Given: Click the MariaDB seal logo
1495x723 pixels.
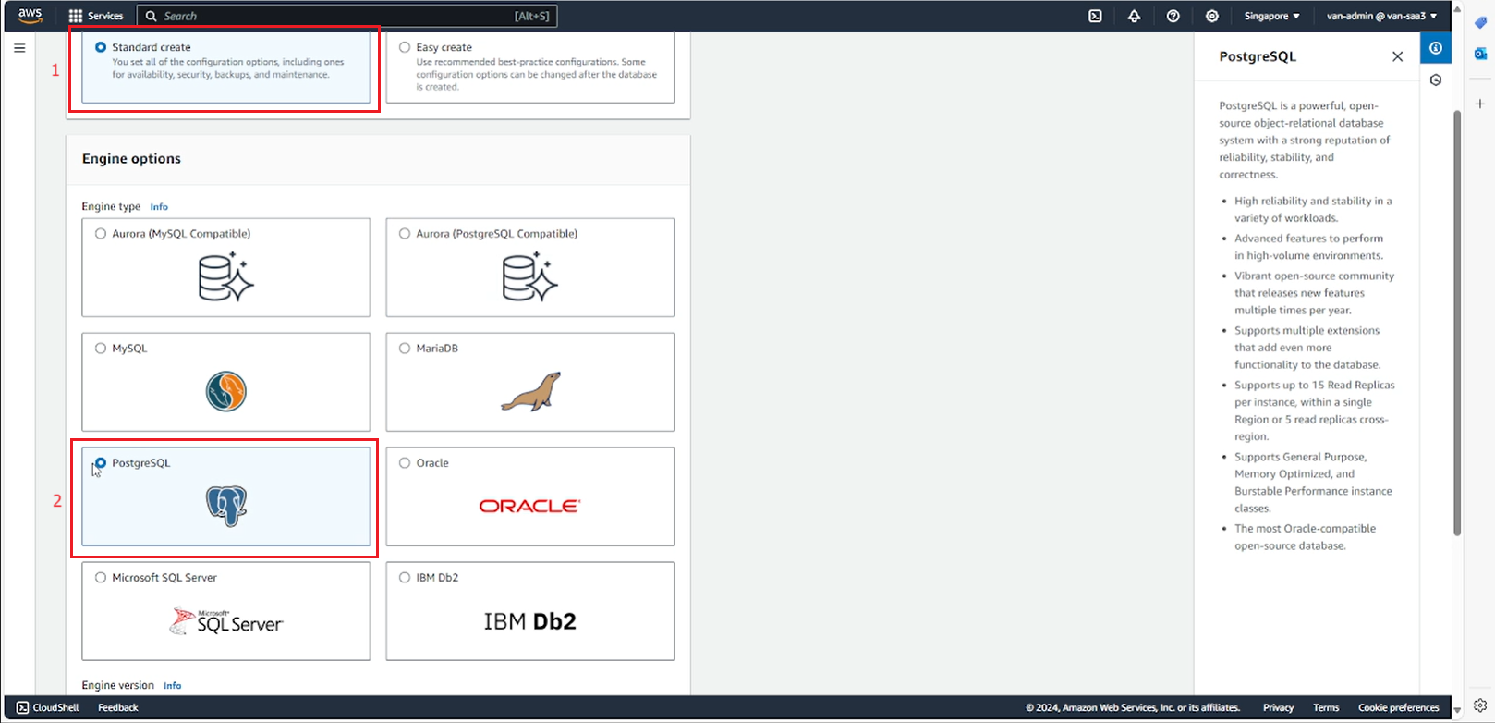Looking at the screenshot, I should (x=531, y=392).
